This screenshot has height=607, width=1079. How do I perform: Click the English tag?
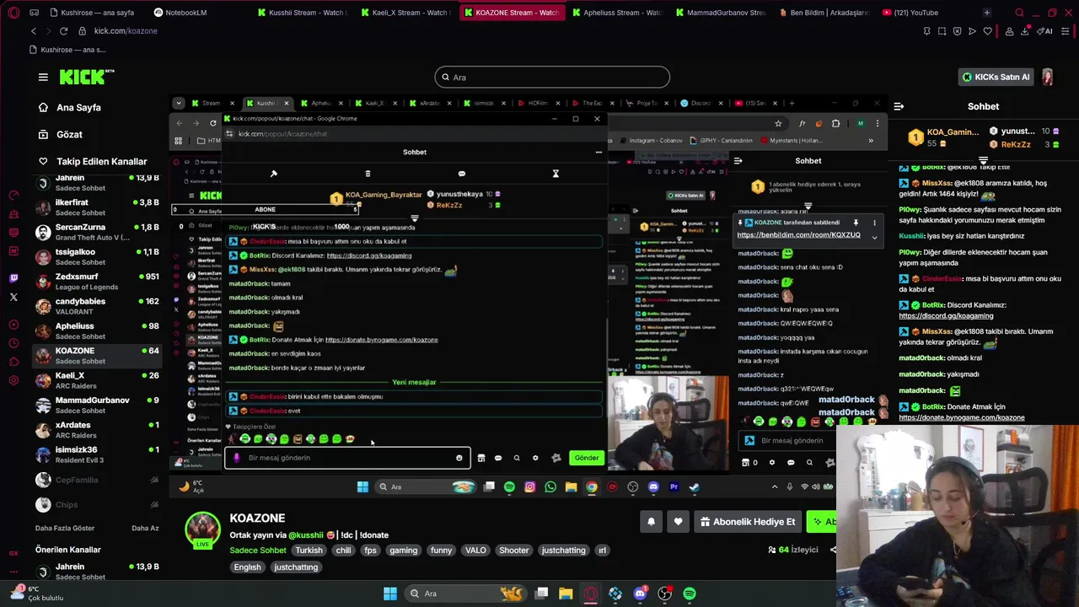[x=247, y=567]
